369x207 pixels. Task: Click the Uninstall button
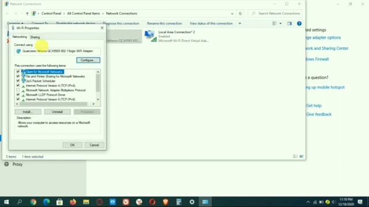click(x=58, y=112)
